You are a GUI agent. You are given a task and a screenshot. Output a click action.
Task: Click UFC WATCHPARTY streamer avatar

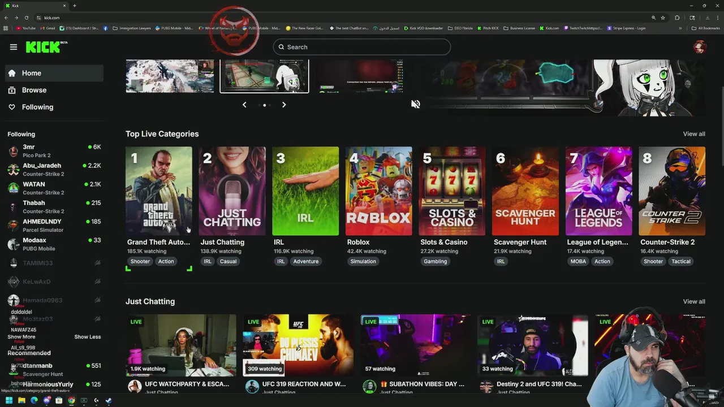[135, 387]
